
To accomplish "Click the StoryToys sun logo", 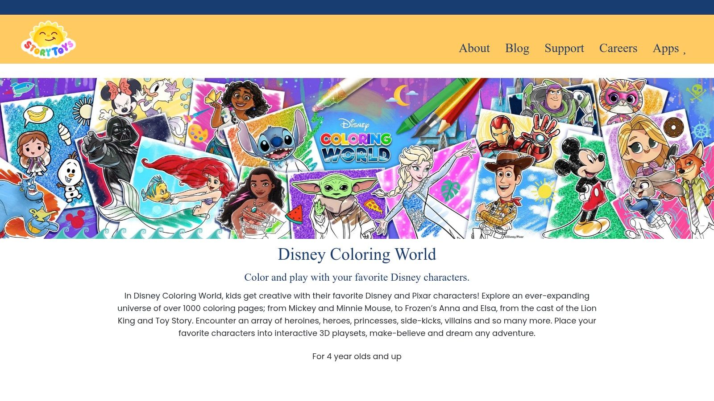I will pyautogui.click(x=48, y=39).
